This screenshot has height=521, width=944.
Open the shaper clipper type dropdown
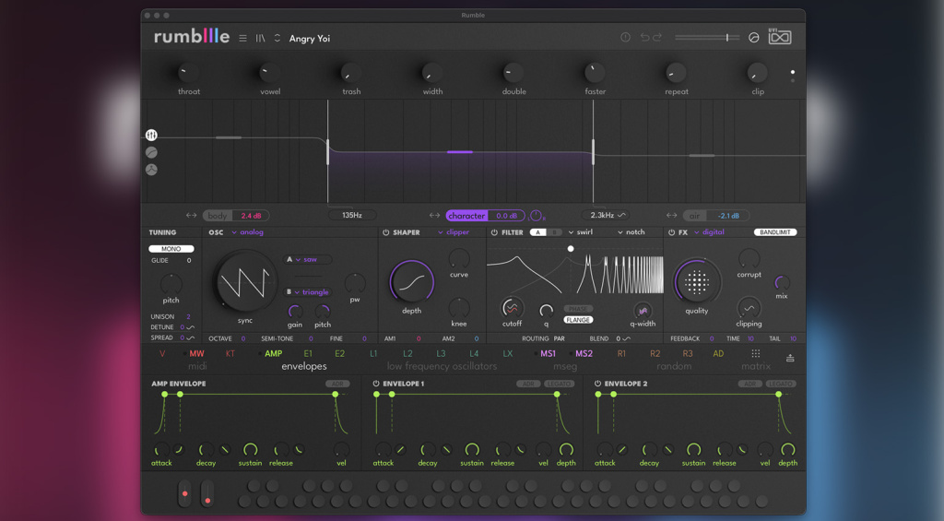coord(454,232)
